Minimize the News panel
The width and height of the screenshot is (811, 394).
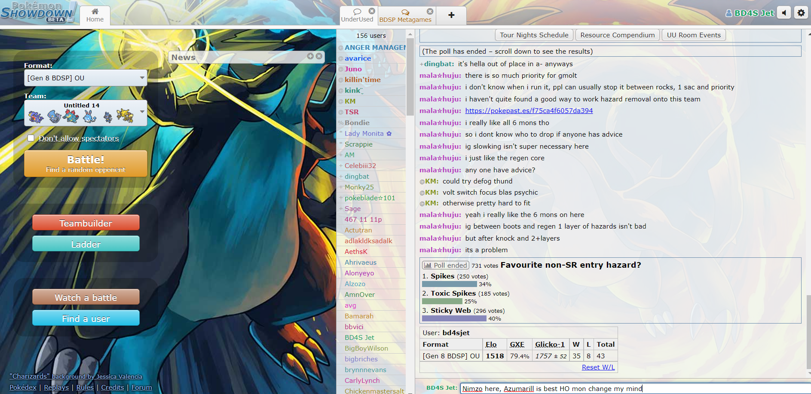tap(310, 56)
